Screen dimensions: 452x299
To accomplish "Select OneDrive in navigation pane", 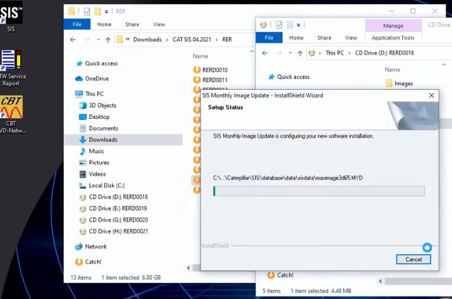I will click(x=97, y=79).
